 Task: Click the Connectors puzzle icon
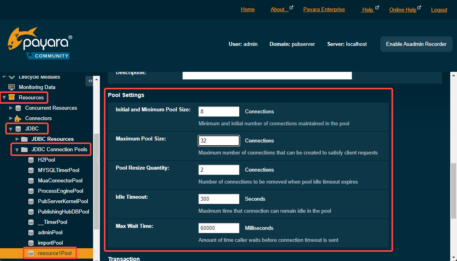(x=18, y=118)
